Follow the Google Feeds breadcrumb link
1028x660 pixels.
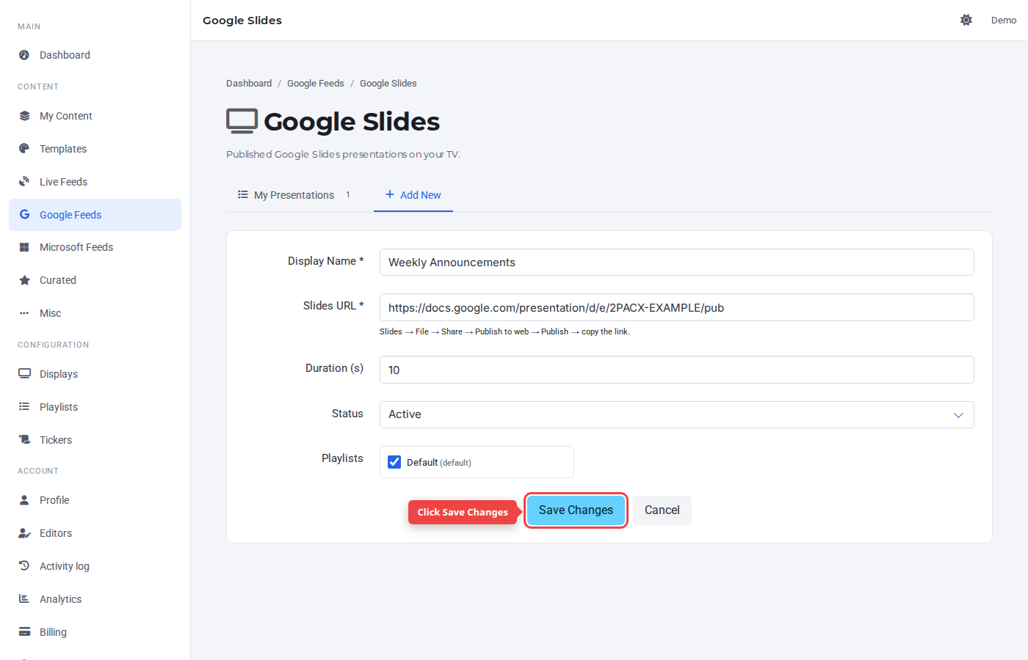316,84
